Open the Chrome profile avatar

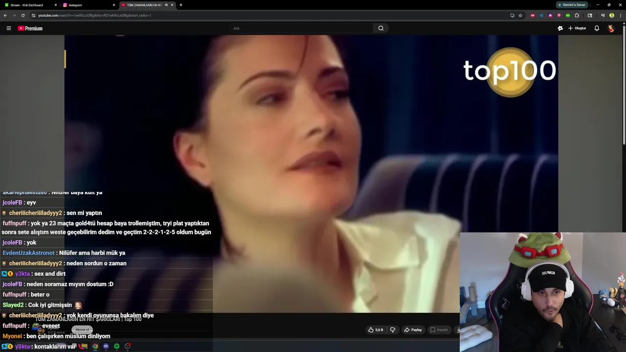click(x=612, y=15)
